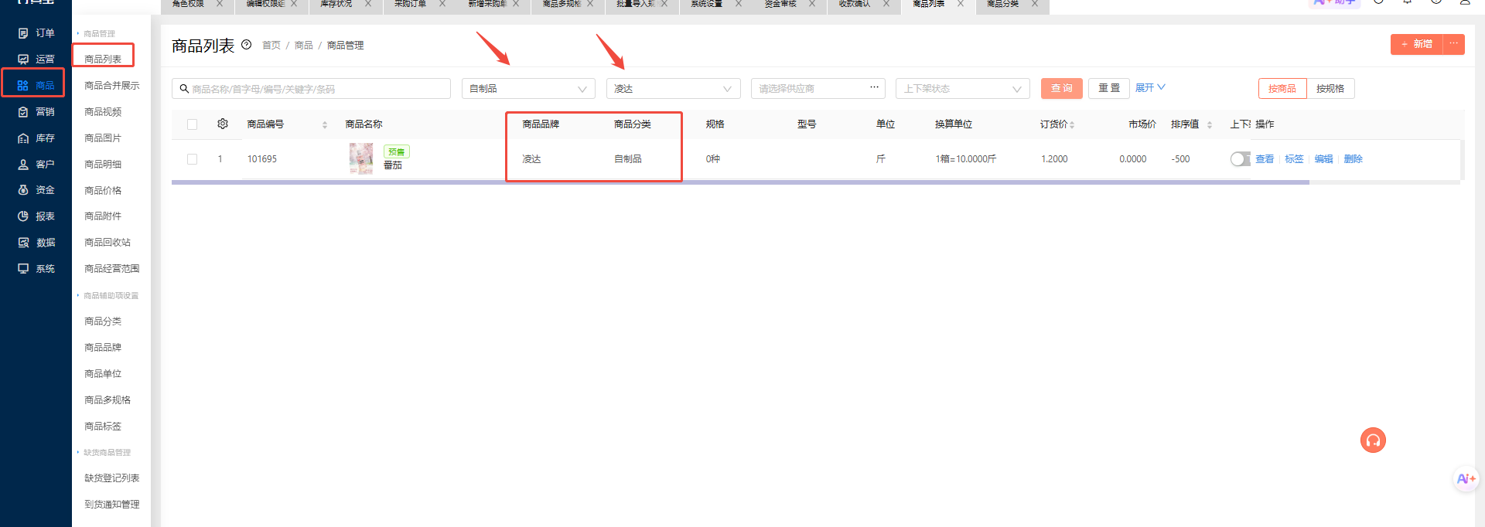Click 标签 link in the product row
This screenshot has height=527, width=1485.
point(1294,159)
